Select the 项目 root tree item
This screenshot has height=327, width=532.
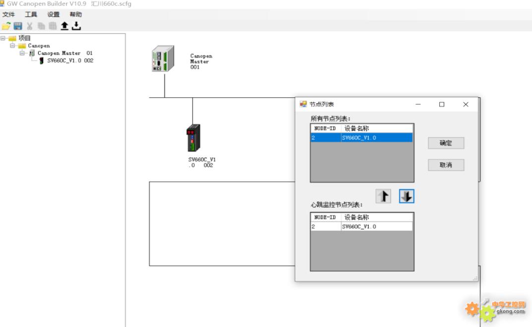[x=24, y=38]
